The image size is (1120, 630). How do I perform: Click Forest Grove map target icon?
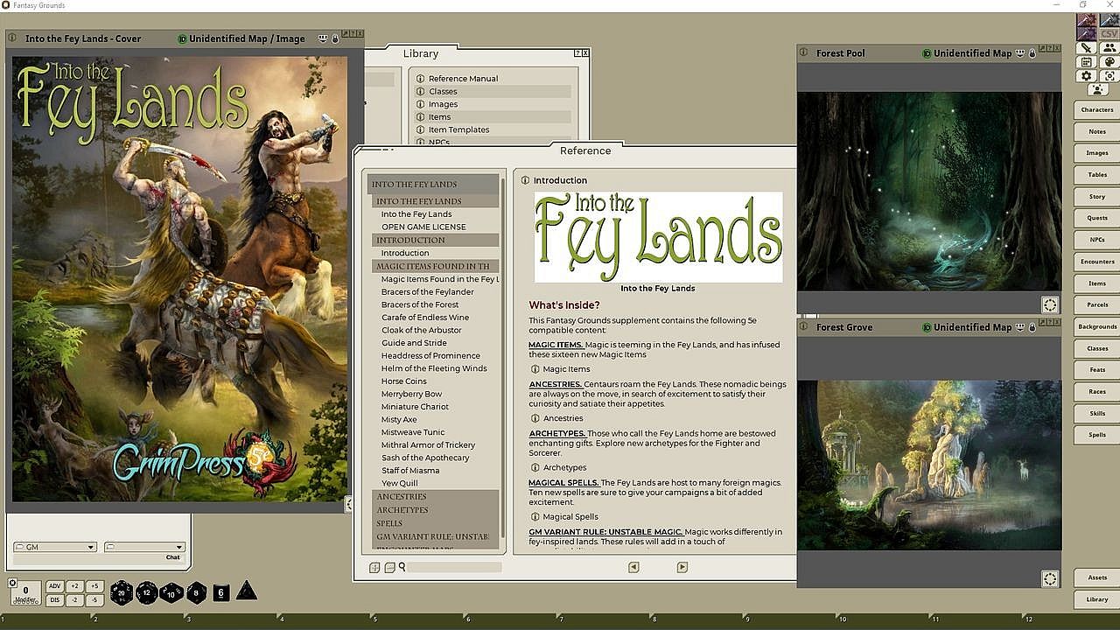pyautogui.click(x=1050, y=578)
